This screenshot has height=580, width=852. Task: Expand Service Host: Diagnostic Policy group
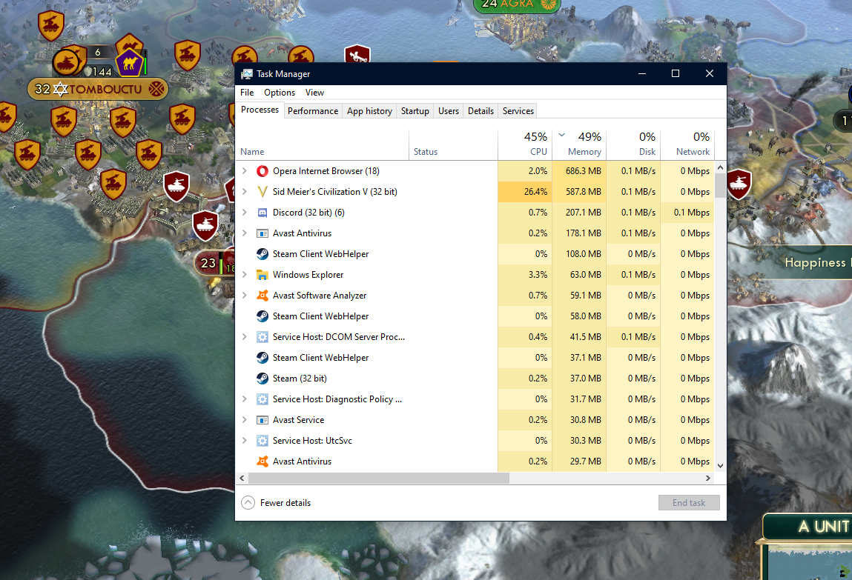click(x=245, y=399)
